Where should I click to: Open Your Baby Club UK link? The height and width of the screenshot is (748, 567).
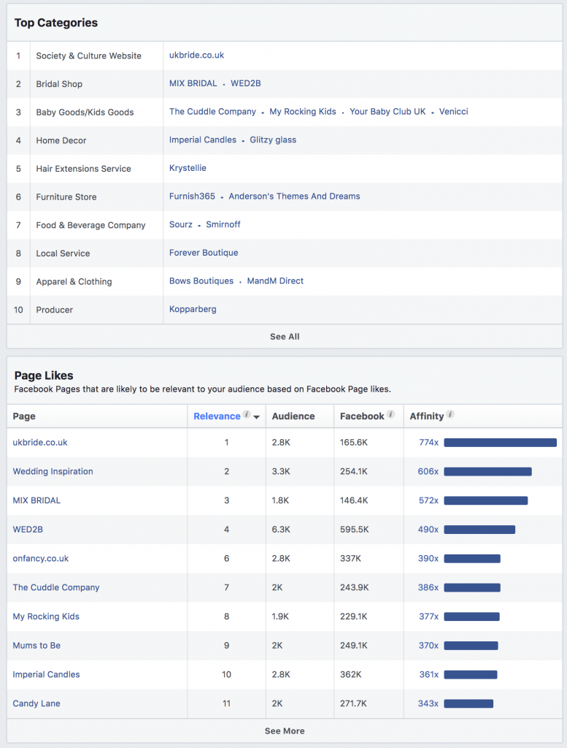[x=387, y=112]
